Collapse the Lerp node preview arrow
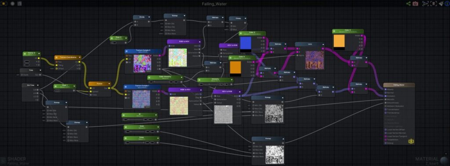The width and height of the screenshot is (450, 166). [323, 44]
